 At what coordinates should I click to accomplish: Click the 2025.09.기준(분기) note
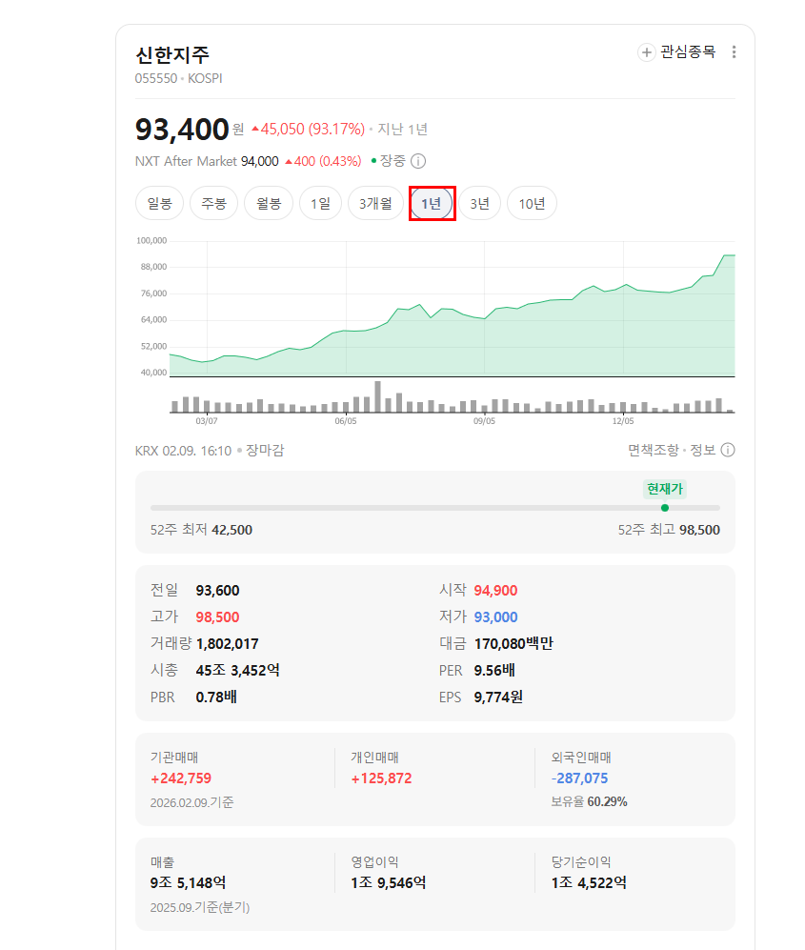click(x=200, y=907)
